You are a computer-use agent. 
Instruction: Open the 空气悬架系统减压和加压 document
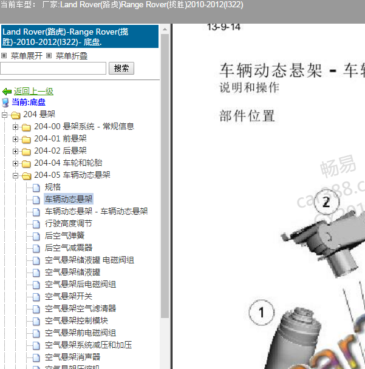pyautogui.click(x=88, y=345)
